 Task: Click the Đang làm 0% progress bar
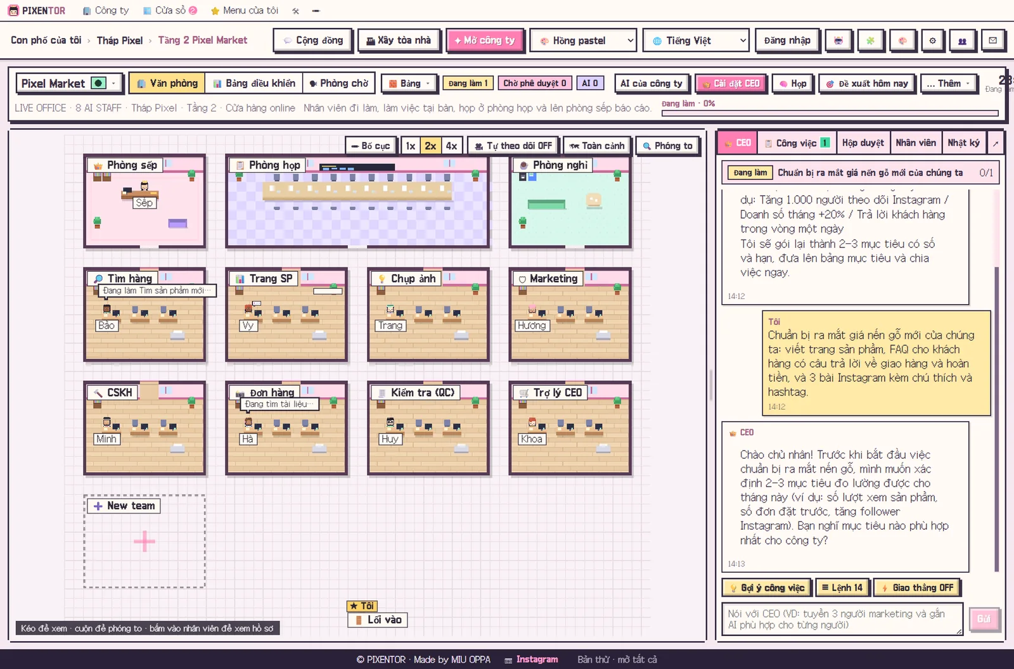[830, 113]
